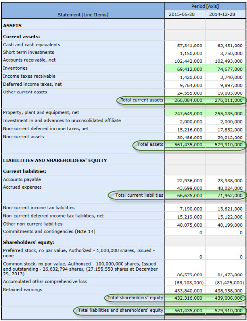Select the Total current liabilities label
The height and width of the screenshot is (321, 247).
click(x=139, y=195)
